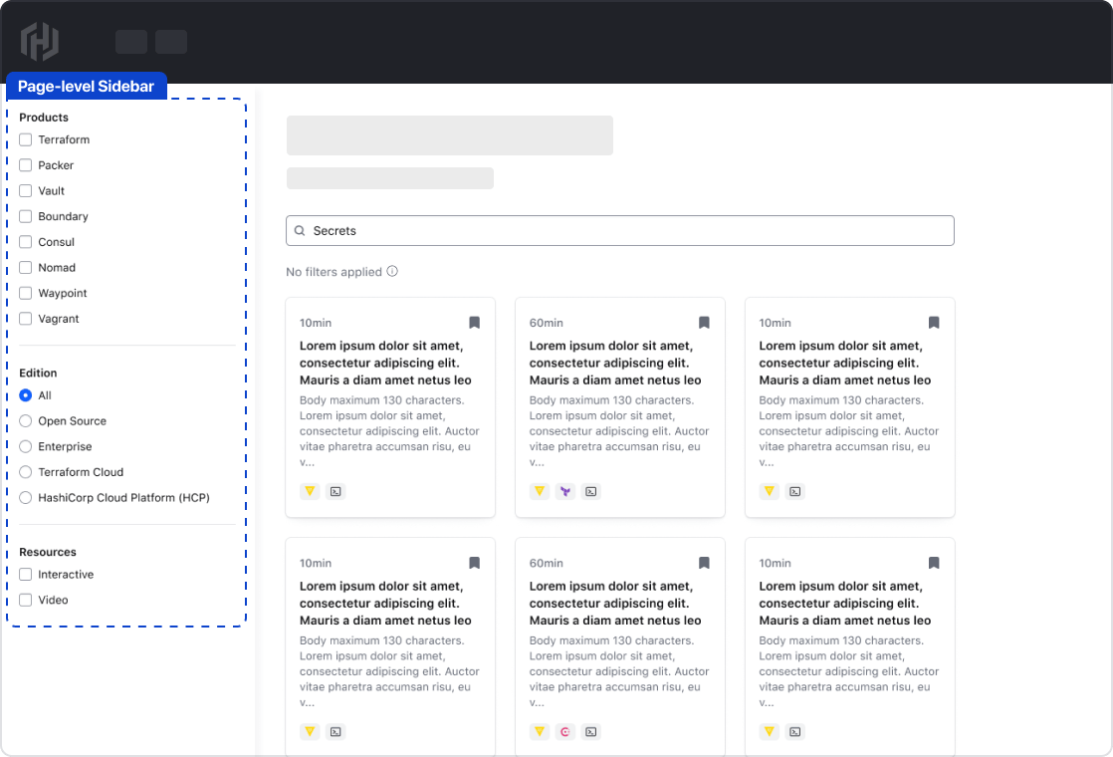This screenshot has height=757, width=1113.
Task: Click the pink Consul badge on bottom card
Action: [x=564, y=731]
